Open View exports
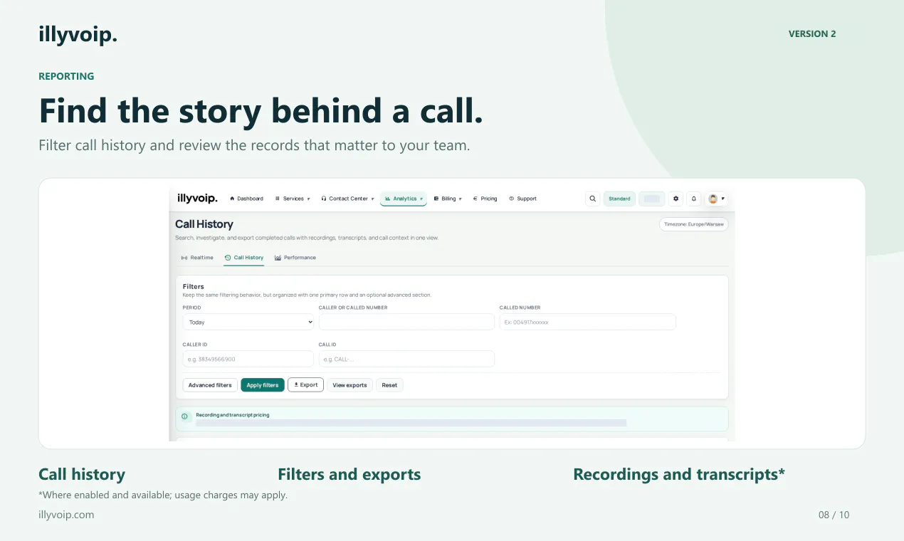The image size is (904, 541). [x=349, y=385]
